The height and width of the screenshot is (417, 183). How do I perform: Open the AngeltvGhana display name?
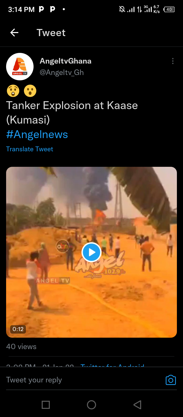click(x=66, y=61)
